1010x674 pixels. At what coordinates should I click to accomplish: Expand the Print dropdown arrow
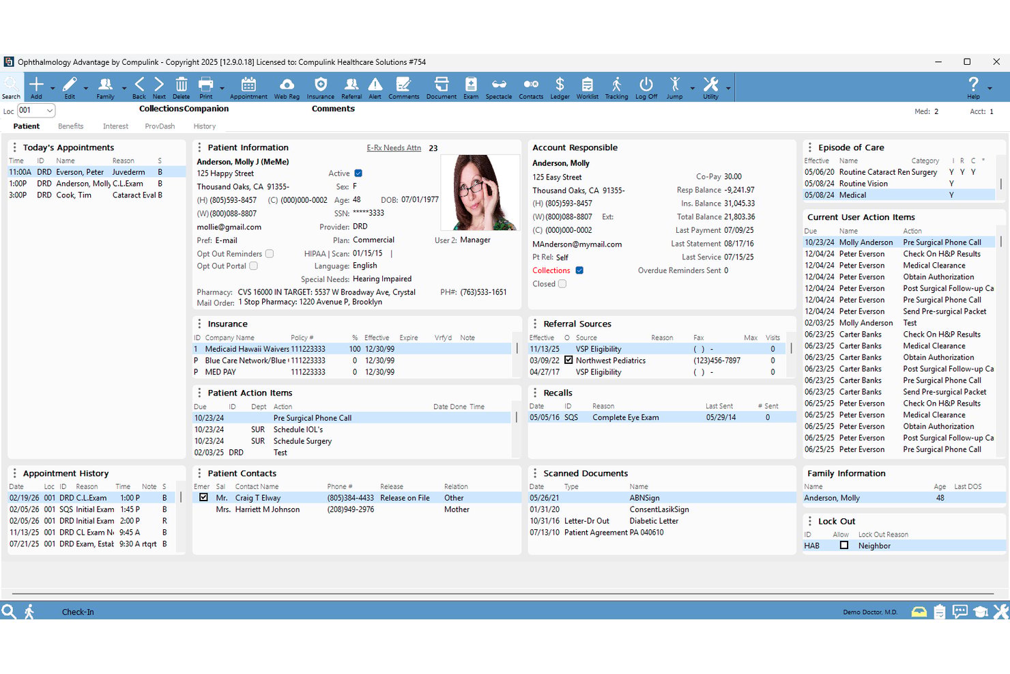pyautogui.click(x=222, y=88)
